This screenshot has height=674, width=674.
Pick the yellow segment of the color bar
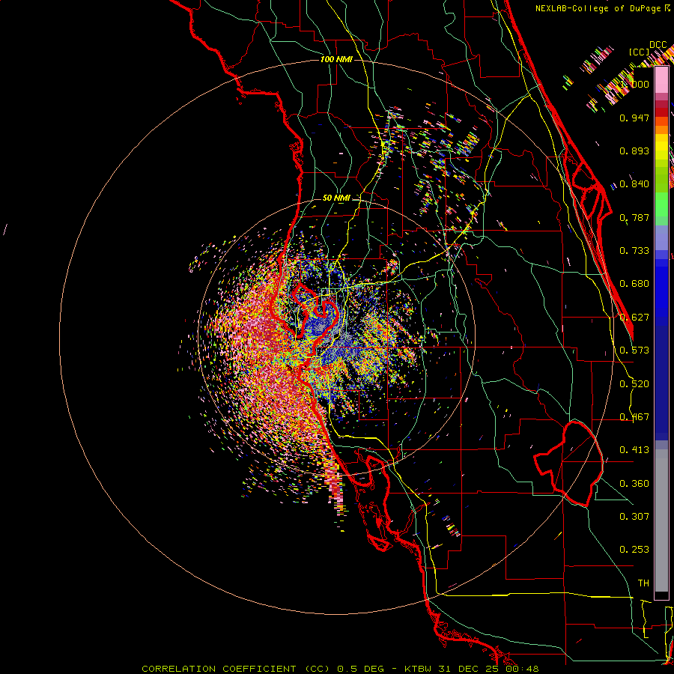pyautogui.click(x=661, y=147)
